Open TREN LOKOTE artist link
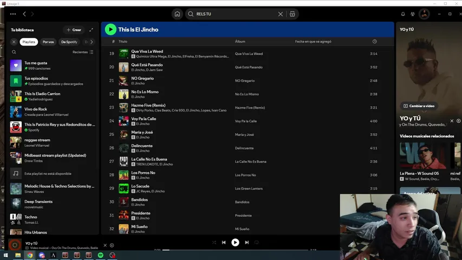 [x=147, y=164]
